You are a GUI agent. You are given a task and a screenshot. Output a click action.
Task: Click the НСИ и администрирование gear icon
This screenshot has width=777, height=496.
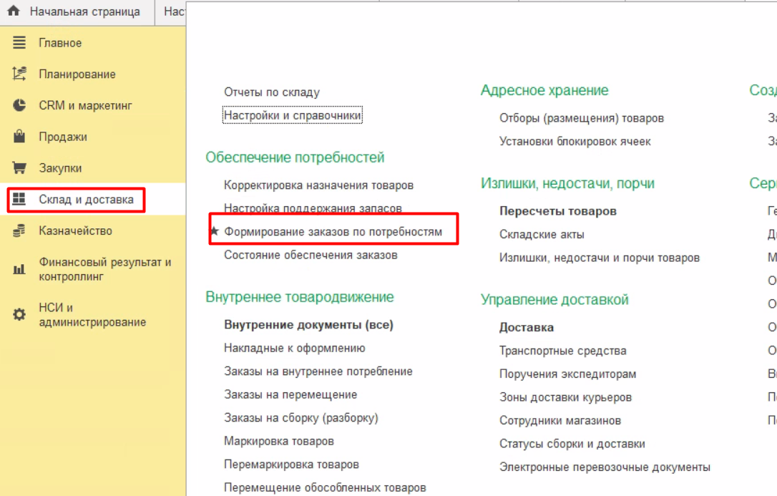tap(19, 314)
